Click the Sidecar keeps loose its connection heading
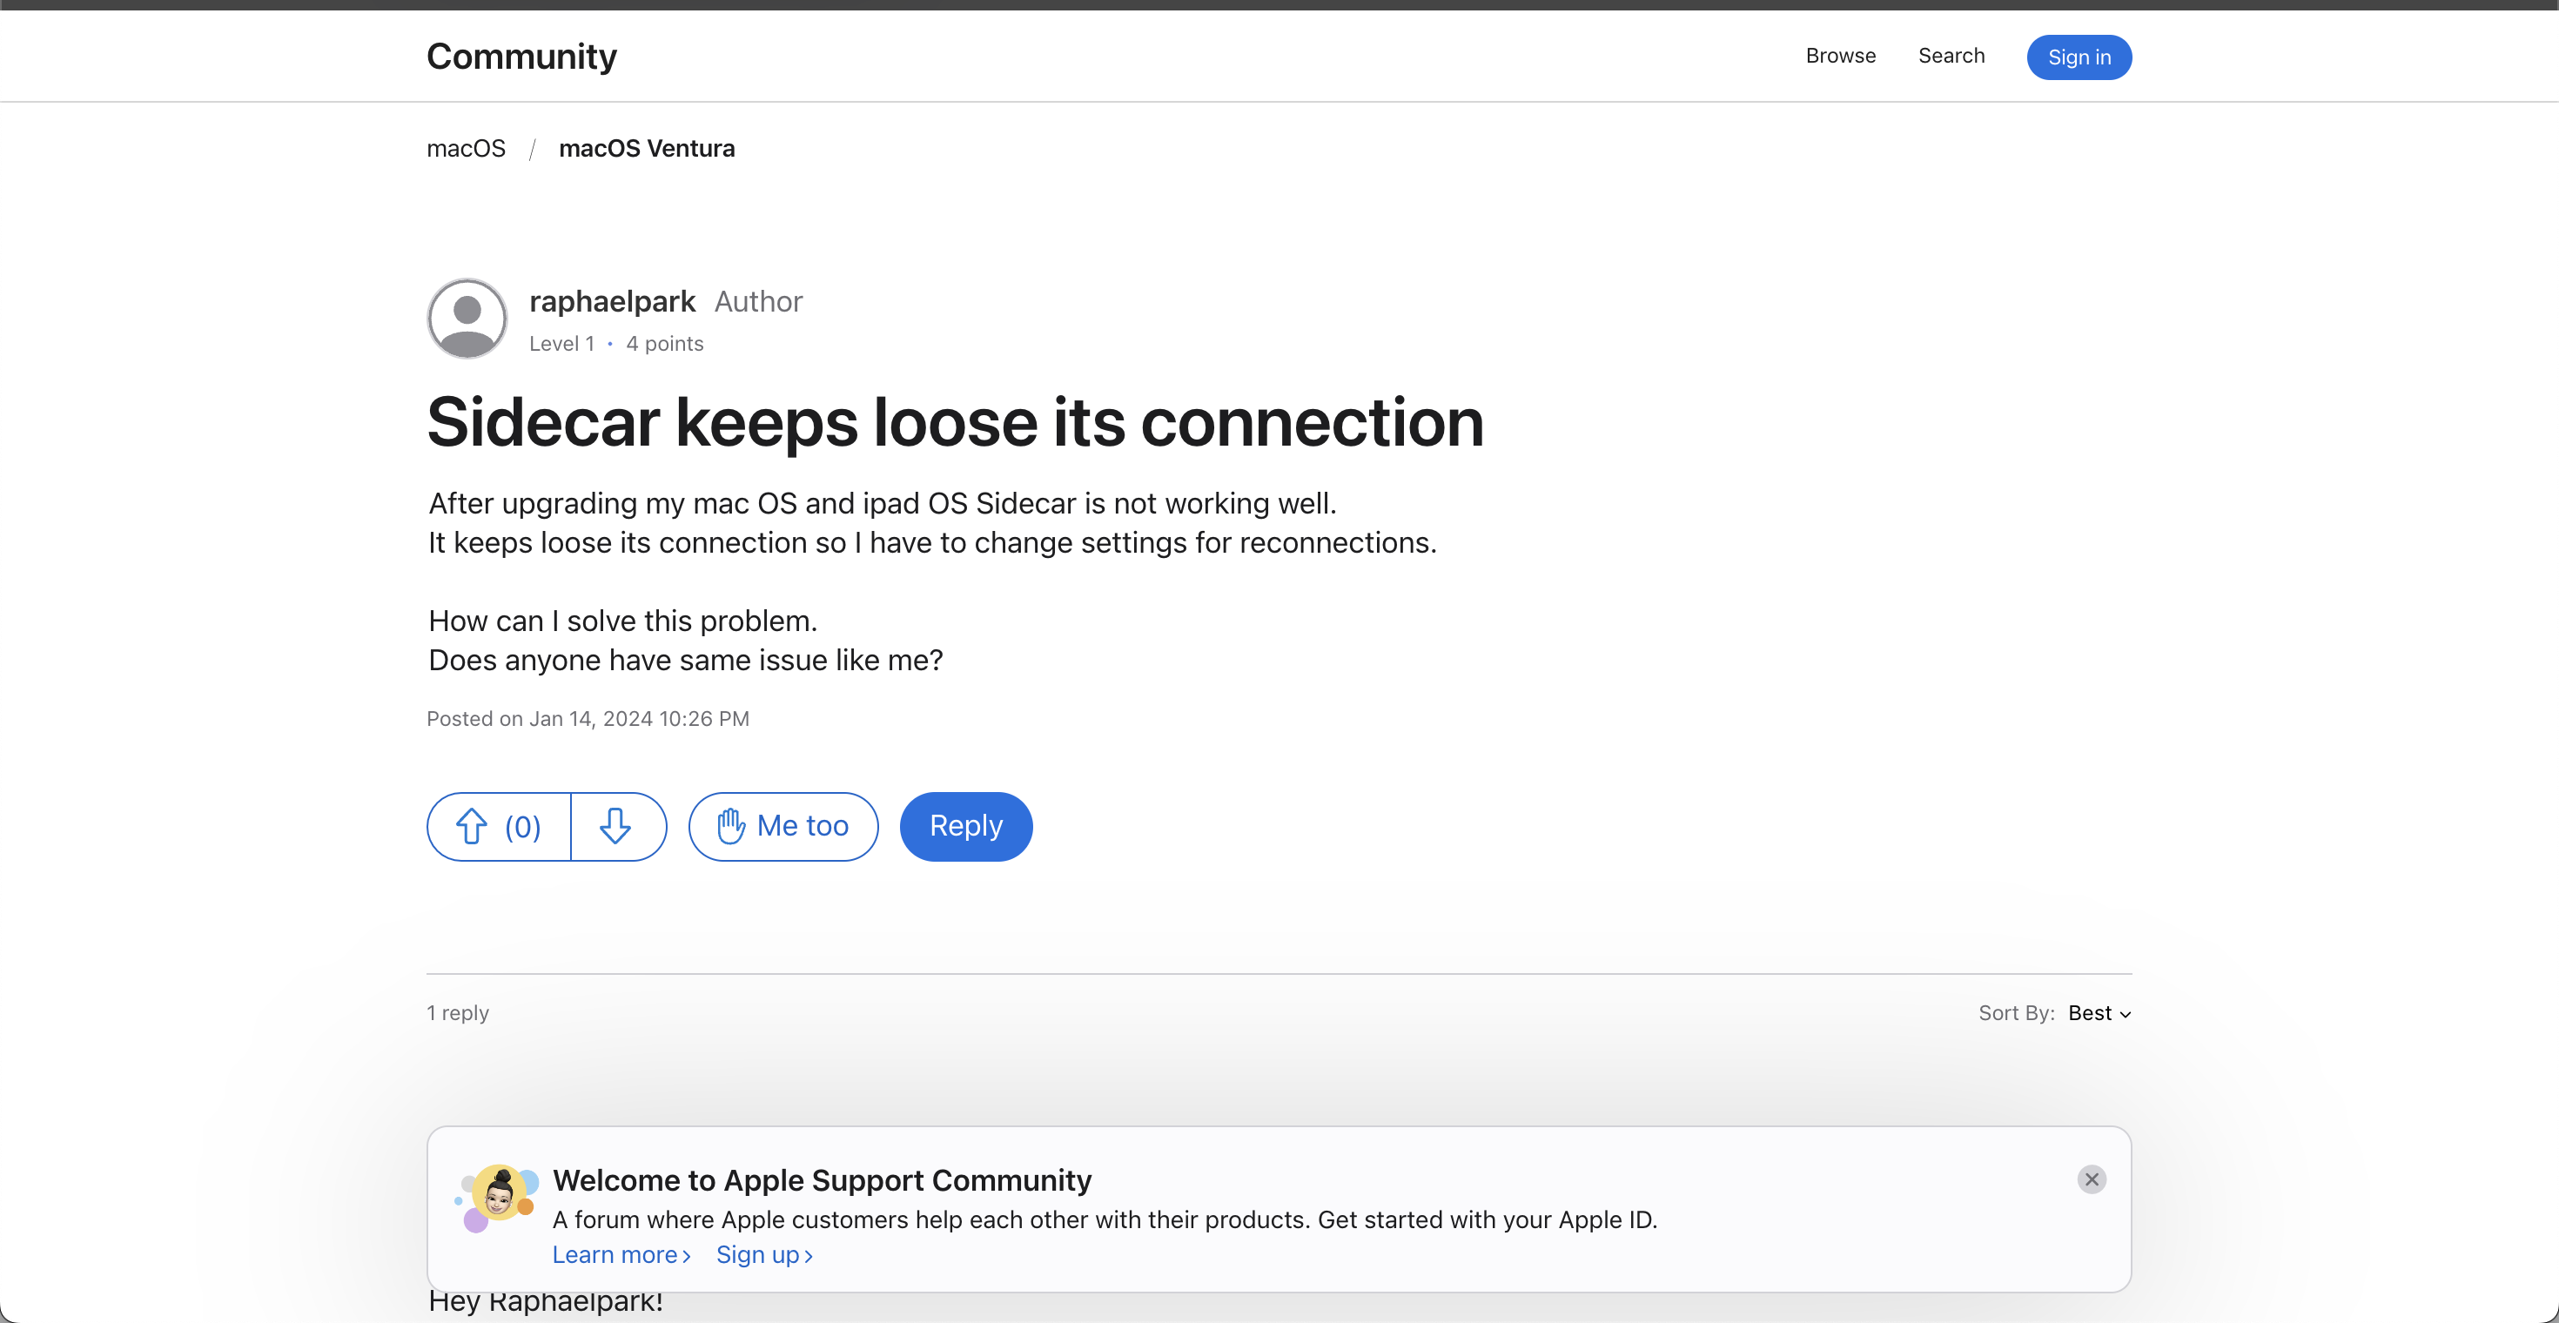The width and height of the screenshot is (2559, 1323). (x=955, y=422)
